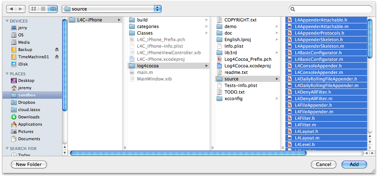Select L4AppenderAttachable.m file icon
This screenshot has width=378, height=177.
point(290,27)
